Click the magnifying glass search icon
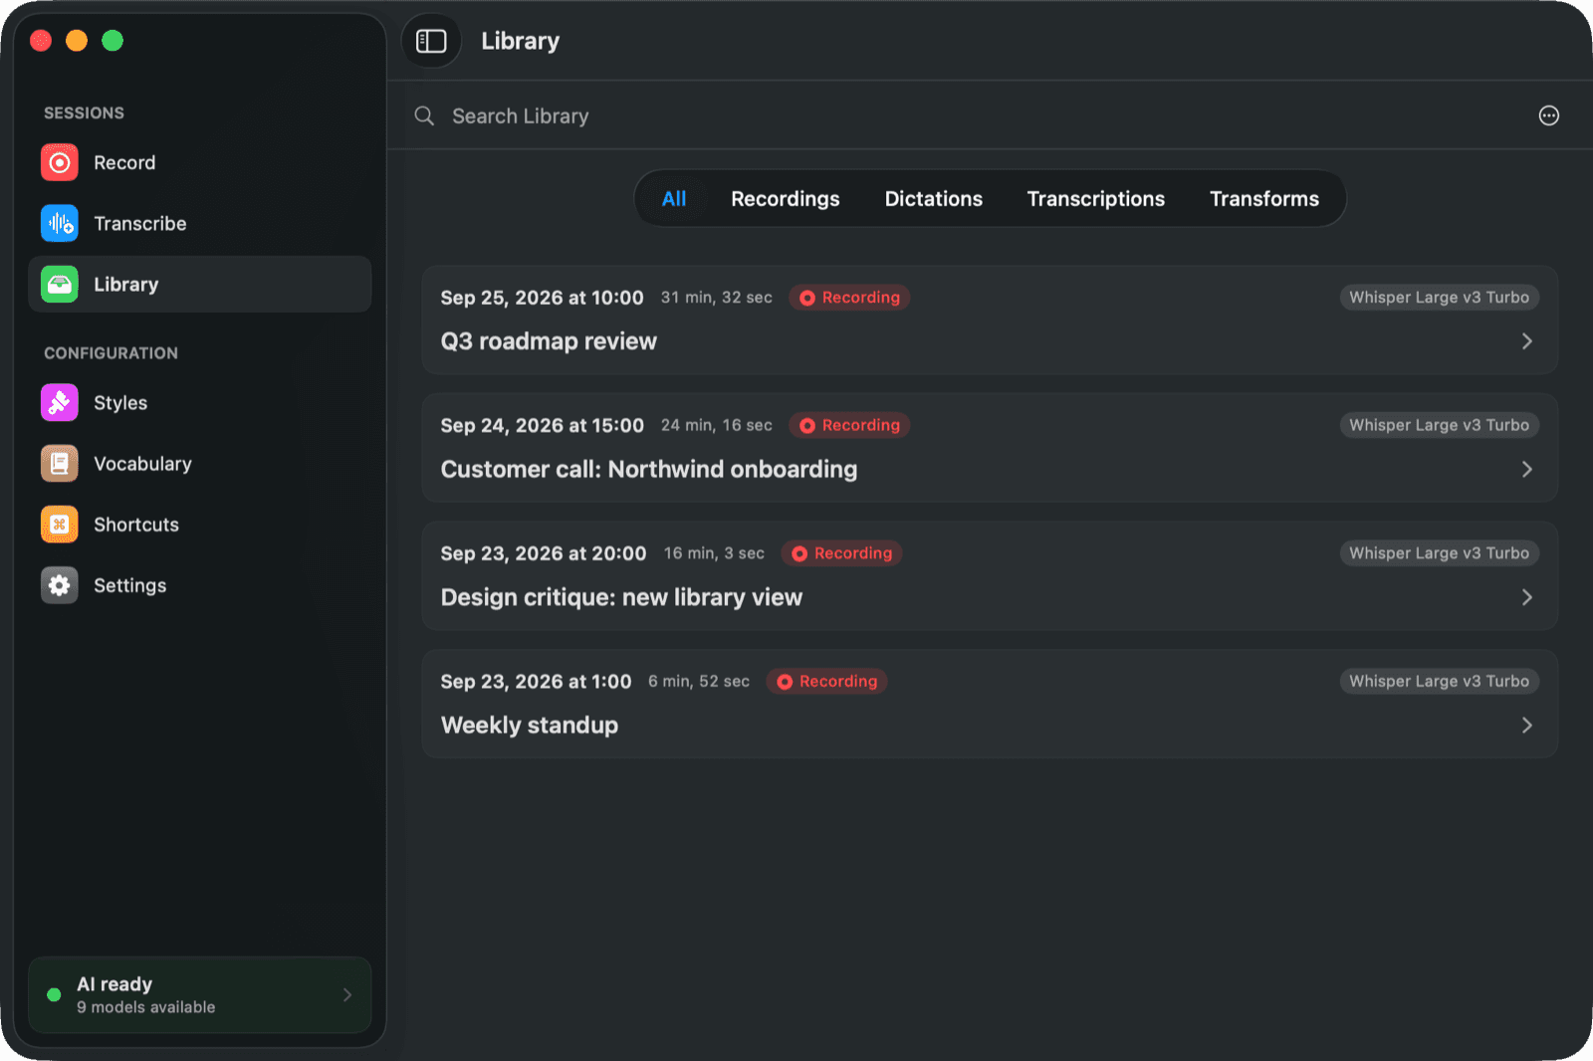The height and width of the screenshot is (1061, 1593). click(x=424, y=115)
